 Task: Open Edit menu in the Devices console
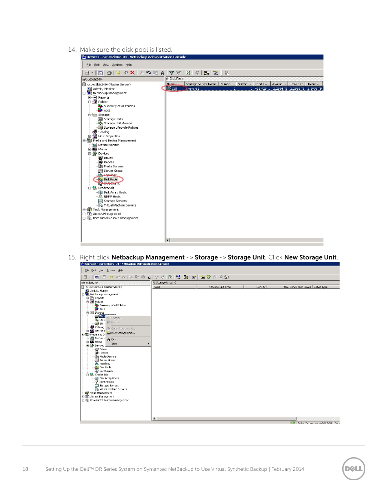click(x=97, y=65)
